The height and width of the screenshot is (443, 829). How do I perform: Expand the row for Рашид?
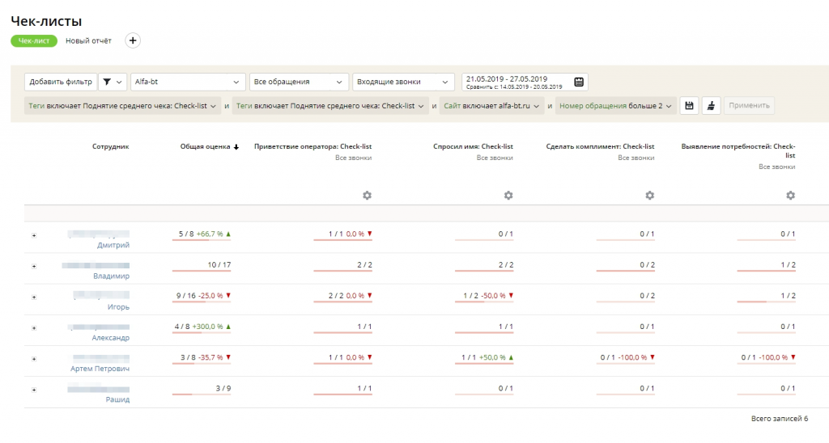pos(34,390)
